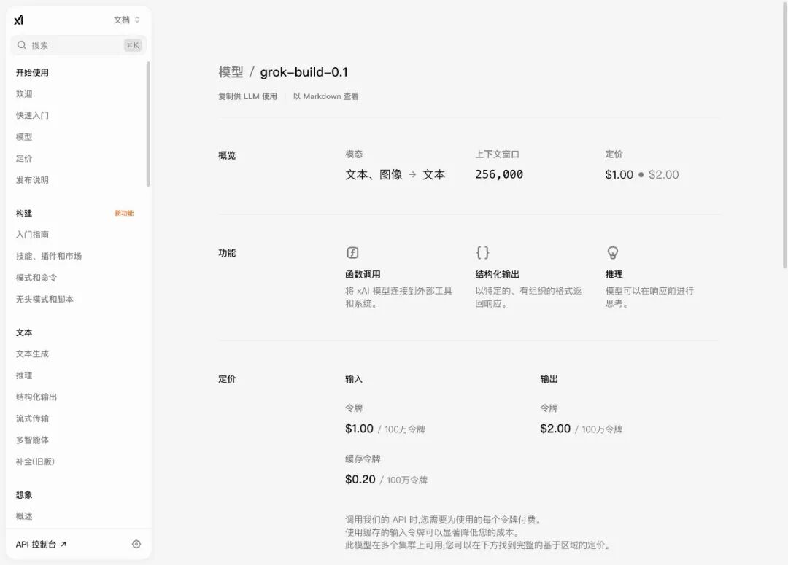Click the sidebar scrollbar thumb

[x=148, y=124]
